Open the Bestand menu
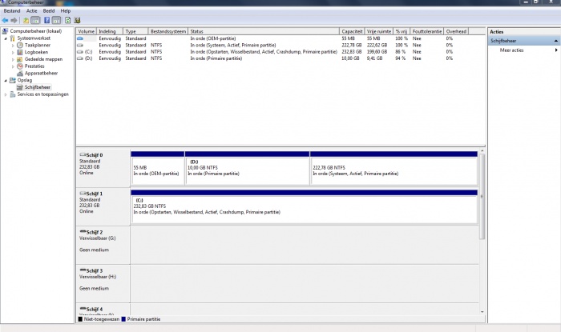The height and width of the screenshot is (332, 561). point(12,10)
